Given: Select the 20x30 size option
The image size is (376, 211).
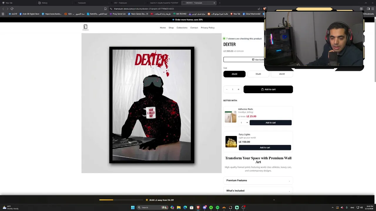Looking at the screenshot, I should 234,74.
